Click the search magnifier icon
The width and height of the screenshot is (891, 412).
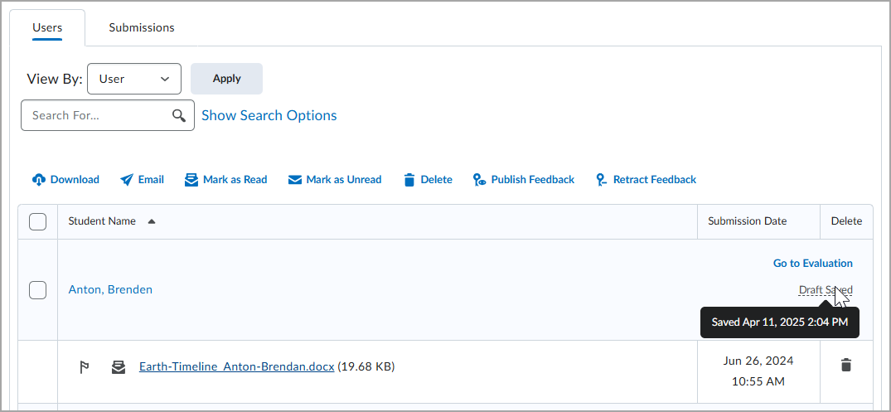pos(179,115)
